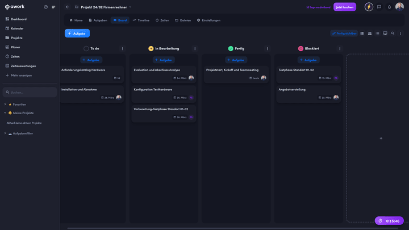Switch to the Timeline tab
This screenshot has width=409, height=230.
point(141,20)
